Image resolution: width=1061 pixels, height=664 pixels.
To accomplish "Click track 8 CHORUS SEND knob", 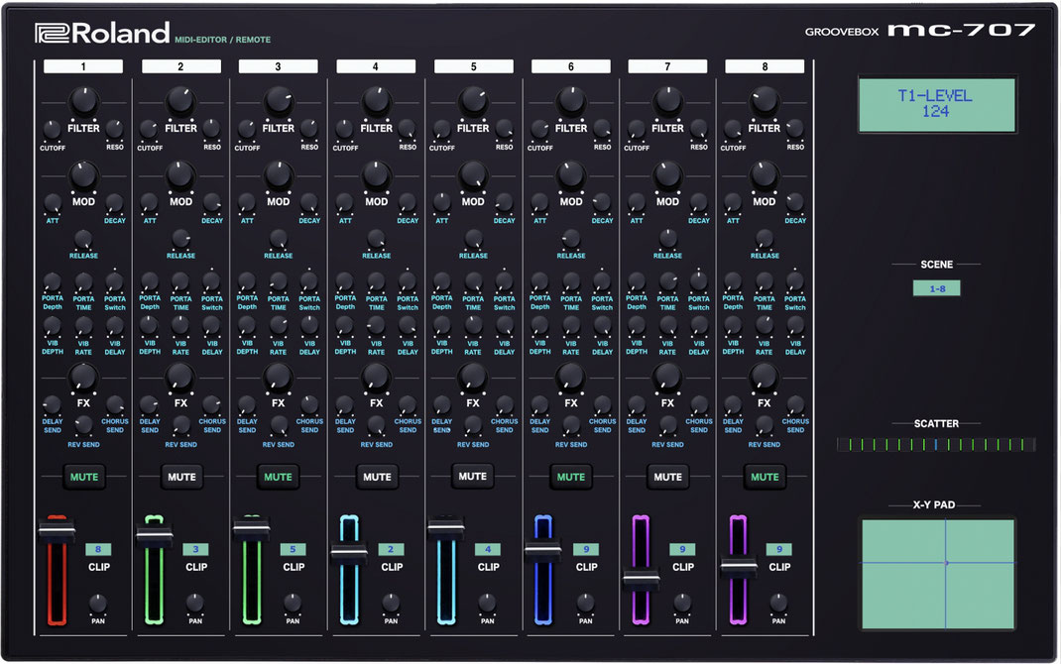I will click(795, 405).
